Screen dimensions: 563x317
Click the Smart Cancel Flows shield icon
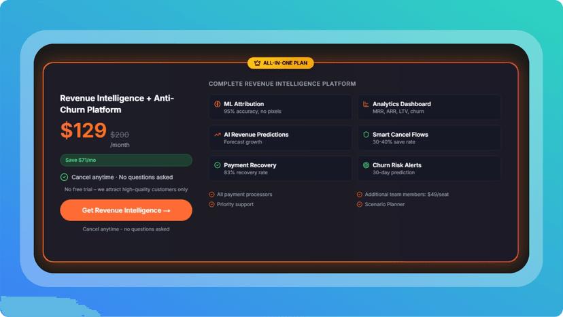click(366, 135)
